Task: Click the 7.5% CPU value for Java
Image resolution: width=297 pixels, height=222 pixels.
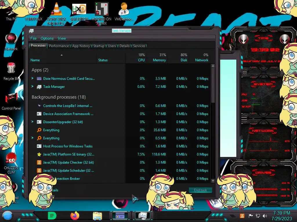Action: click(141, 154)
